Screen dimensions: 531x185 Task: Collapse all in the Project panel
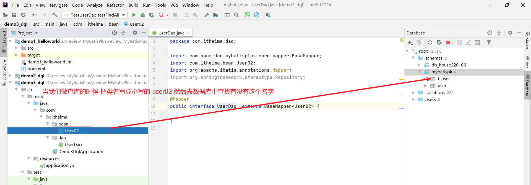pyautogui.click(x=123, y=33)
